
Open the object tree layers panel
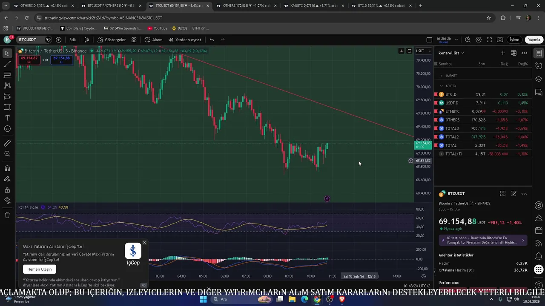point(539,79)
